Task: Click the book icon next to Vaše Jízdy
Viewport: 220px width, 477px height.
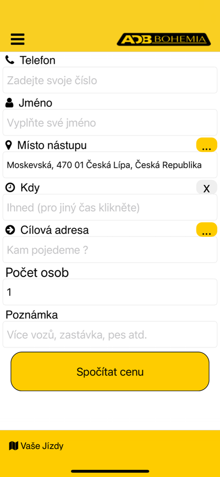Action: point(12,446)
